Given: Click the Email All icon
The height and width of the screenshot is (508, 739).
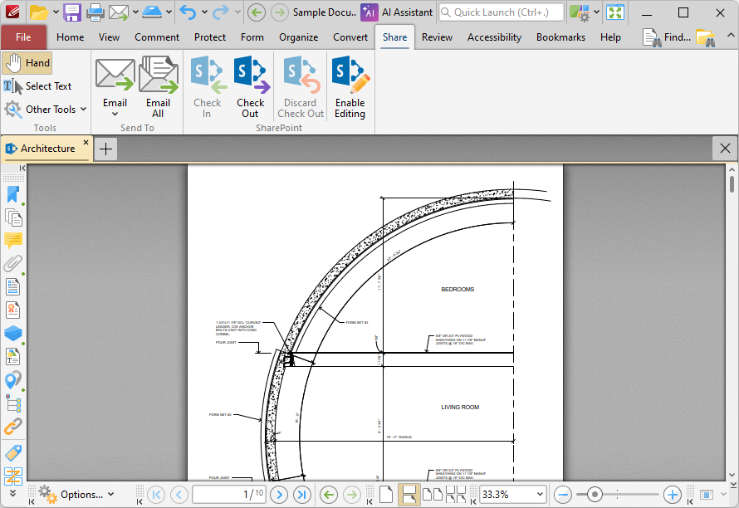Looking at the screenshot, I should click(x=159, y=87).
